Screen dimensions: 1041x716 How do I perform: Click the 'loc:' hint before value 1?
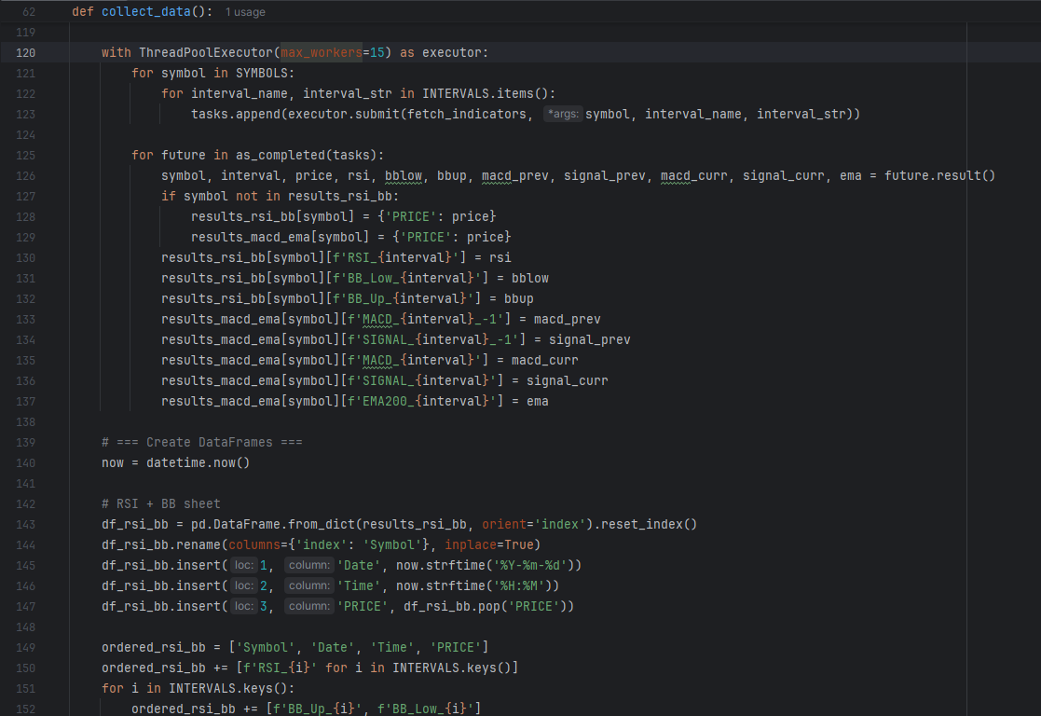coord(244,565)
